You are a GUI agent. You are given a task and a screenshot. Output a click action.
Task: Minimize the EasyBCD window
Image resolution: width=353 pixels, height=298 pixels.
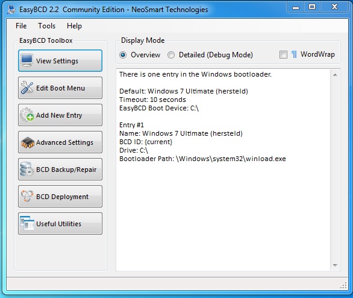[x=296, y=7]
